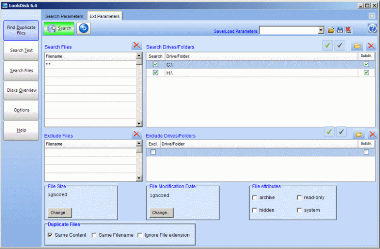The height and width of the screenshot is (249, 380).
Task: Open the Save/Load Parameters dropdown
Action: (321, 30)
